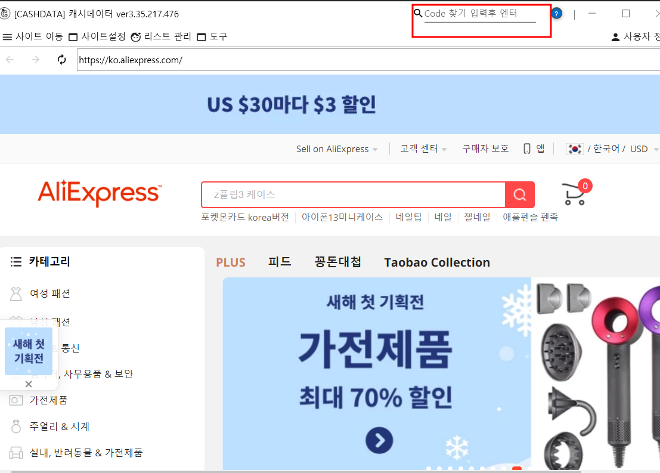Click the 주얼리 & 시계 ring icon
The width and height of the screenshot is (660, 473).
pos(16,426)
